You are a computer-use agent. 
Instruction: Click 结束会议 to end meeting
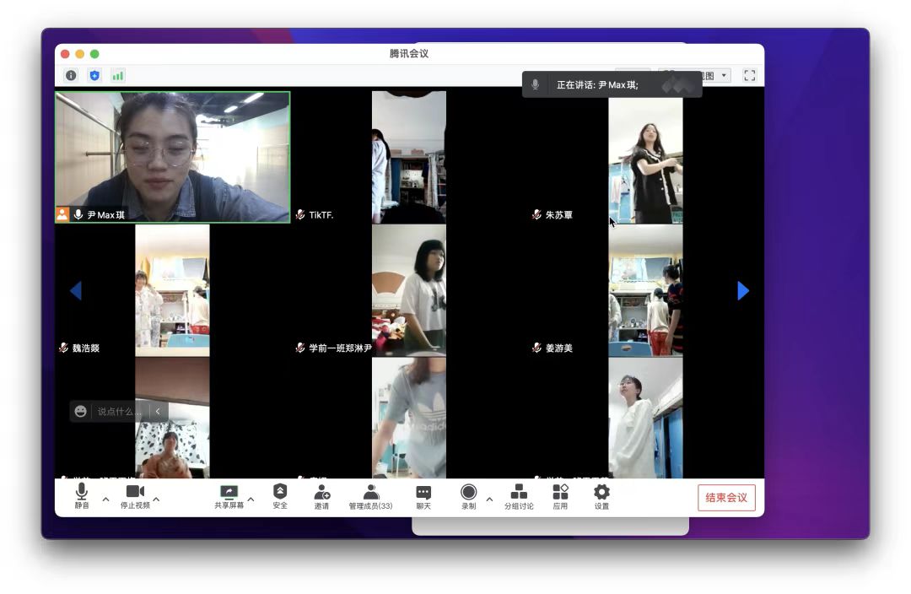coord(726,498)
